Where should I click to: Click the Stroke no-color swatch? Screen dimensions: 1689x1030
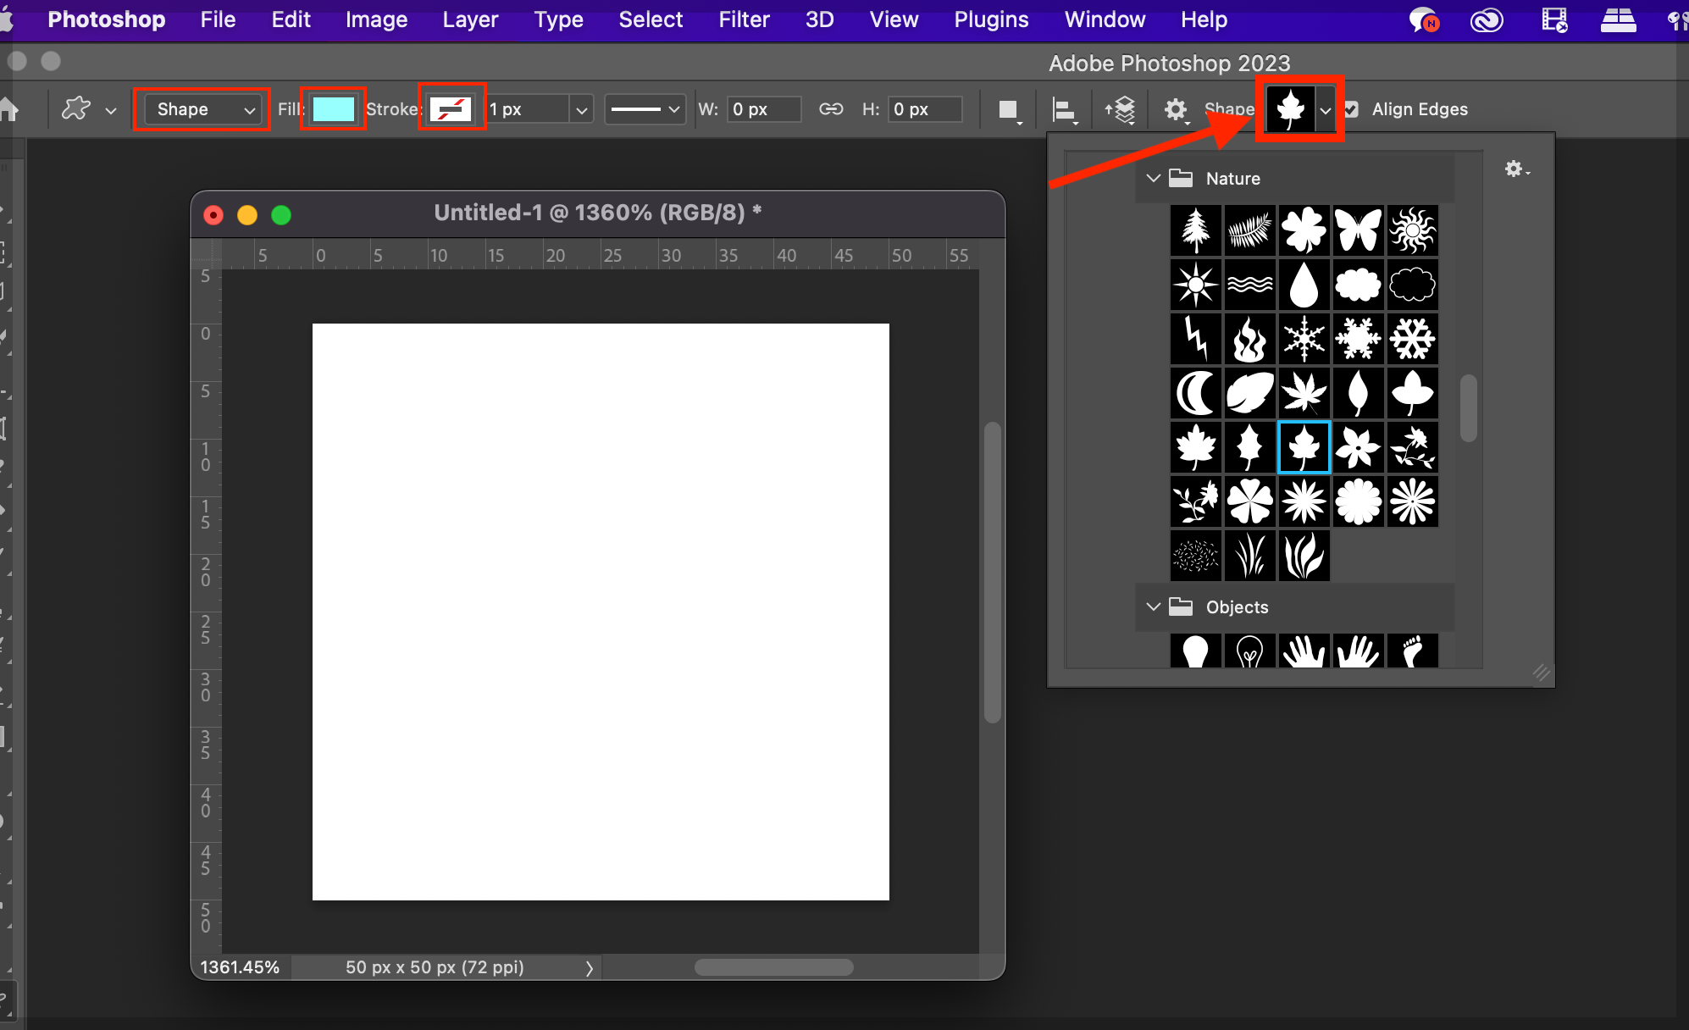pyautogui.click(x=451, y=109)
